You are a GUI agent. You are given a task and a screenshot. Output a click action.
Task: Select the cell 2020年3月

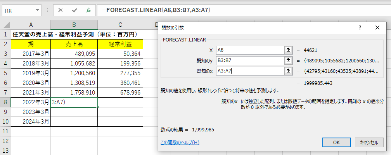click(x=31, y=83)
